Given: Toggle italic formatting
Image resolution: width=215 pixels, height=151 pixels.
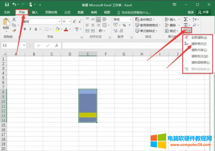Looking at the screenshot, I should [x=30, y=29].
